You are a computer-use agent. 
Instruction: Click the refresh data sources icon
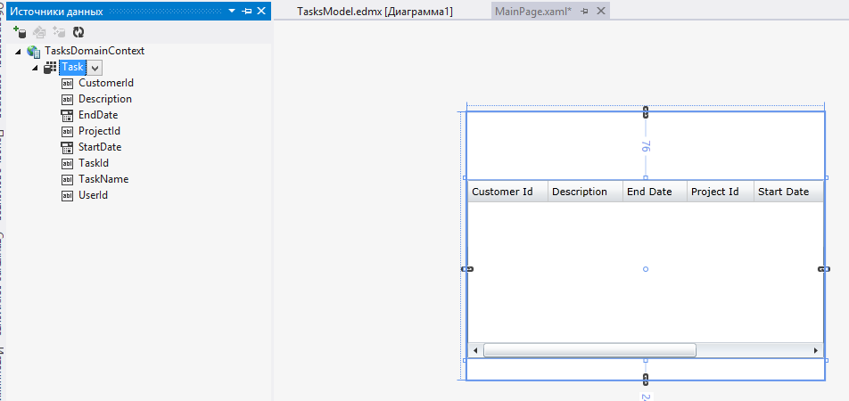pos(78,32)
